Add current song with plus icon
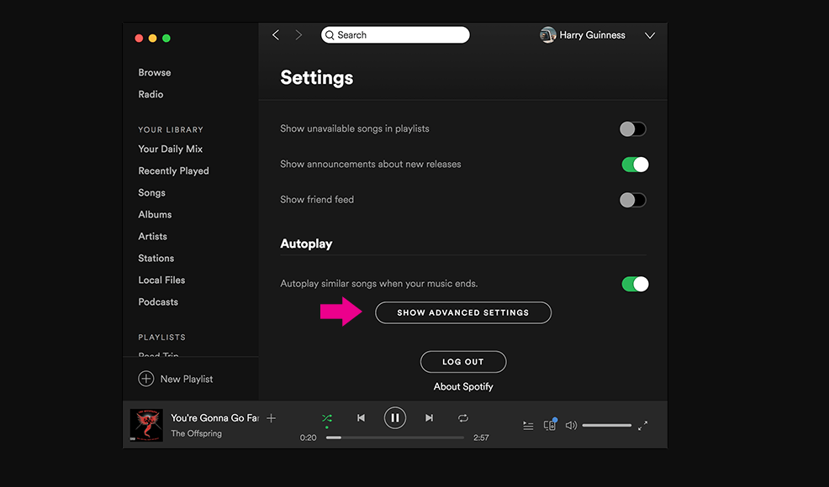 tap(272, 418)
